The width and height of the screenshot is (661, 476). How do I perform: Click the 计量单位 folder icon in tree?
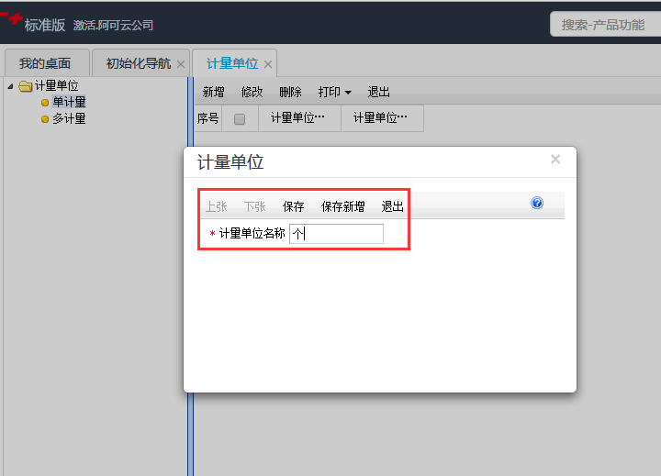tap(26, 86)
